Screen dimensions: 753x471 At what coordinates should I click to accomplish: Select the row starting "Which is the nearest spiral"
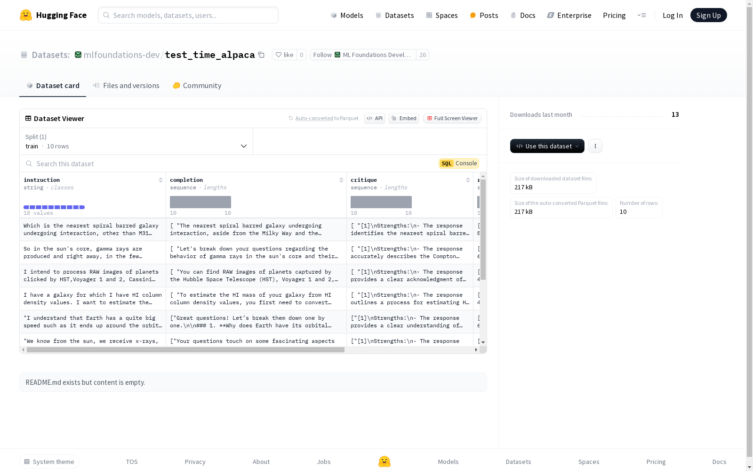tap(249, 229)
